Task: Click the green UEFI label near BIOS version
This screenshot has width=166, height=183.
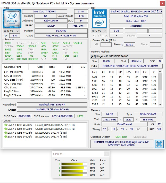Action: click(80, 116)
